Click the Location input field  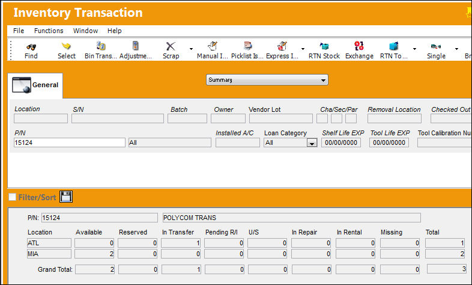click(41, 118)
